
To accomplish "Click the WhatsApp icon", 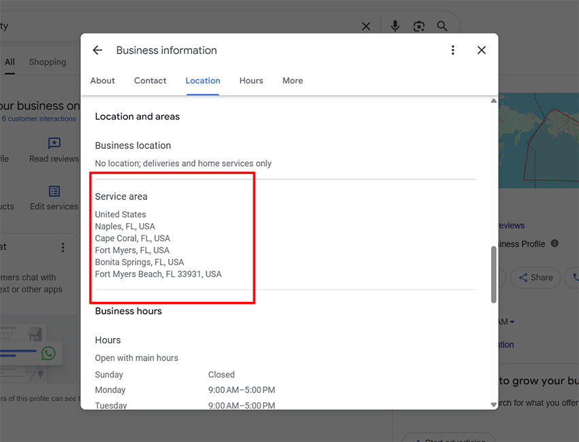I will click(x=48, y=353).
